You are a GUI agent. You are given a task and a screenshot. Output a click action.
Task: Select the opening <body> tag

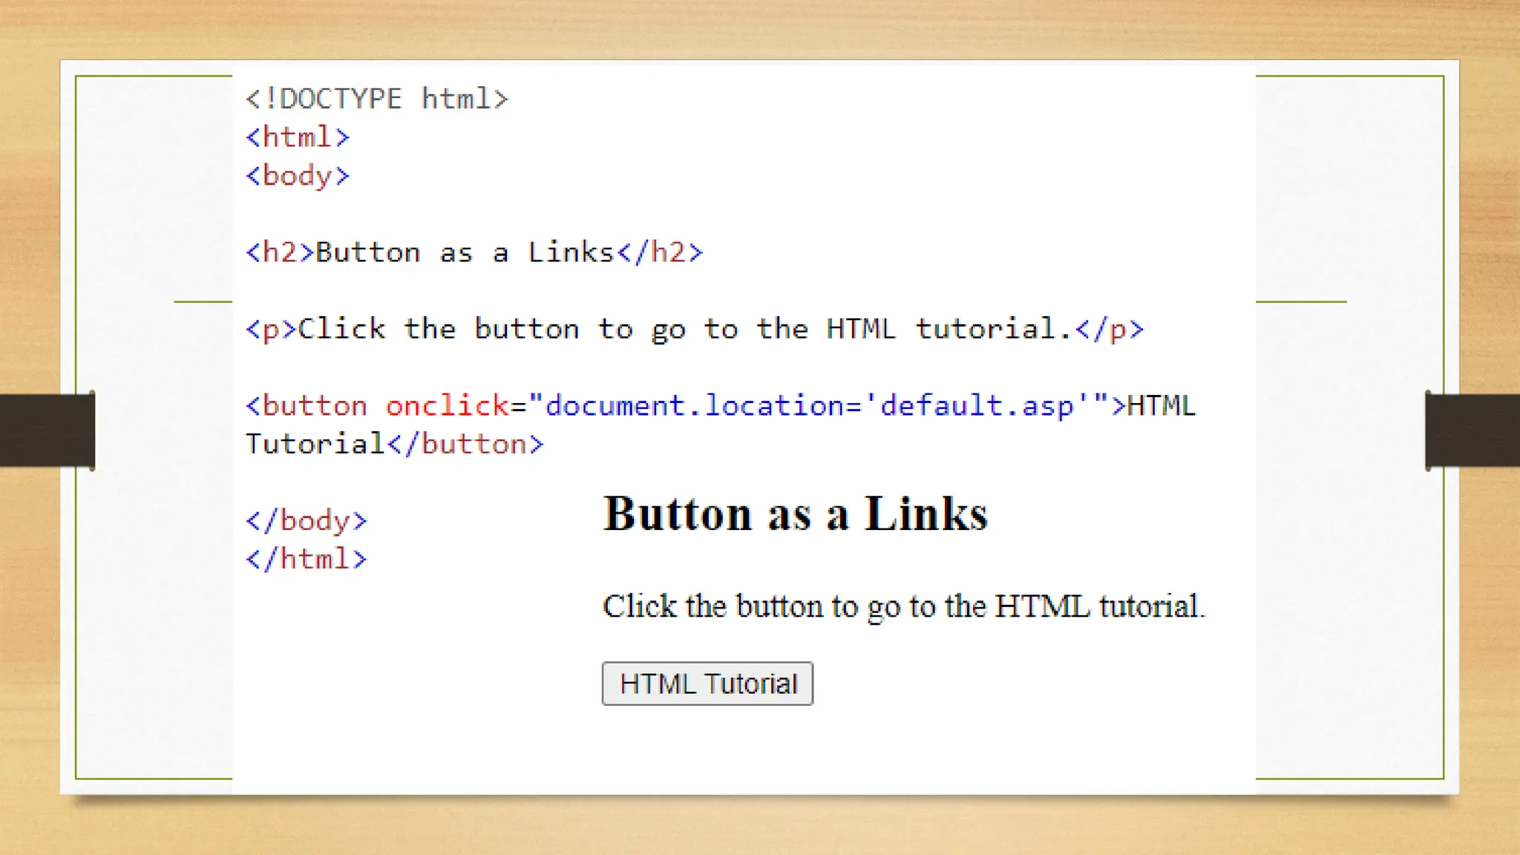[298, 176]
